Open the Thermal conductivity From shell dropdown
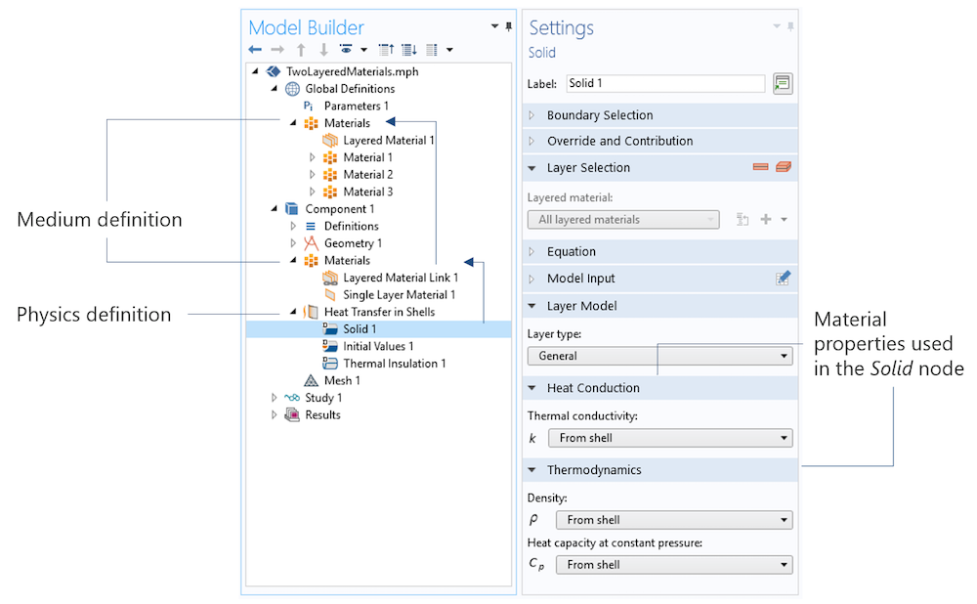 tap(670, 438)
